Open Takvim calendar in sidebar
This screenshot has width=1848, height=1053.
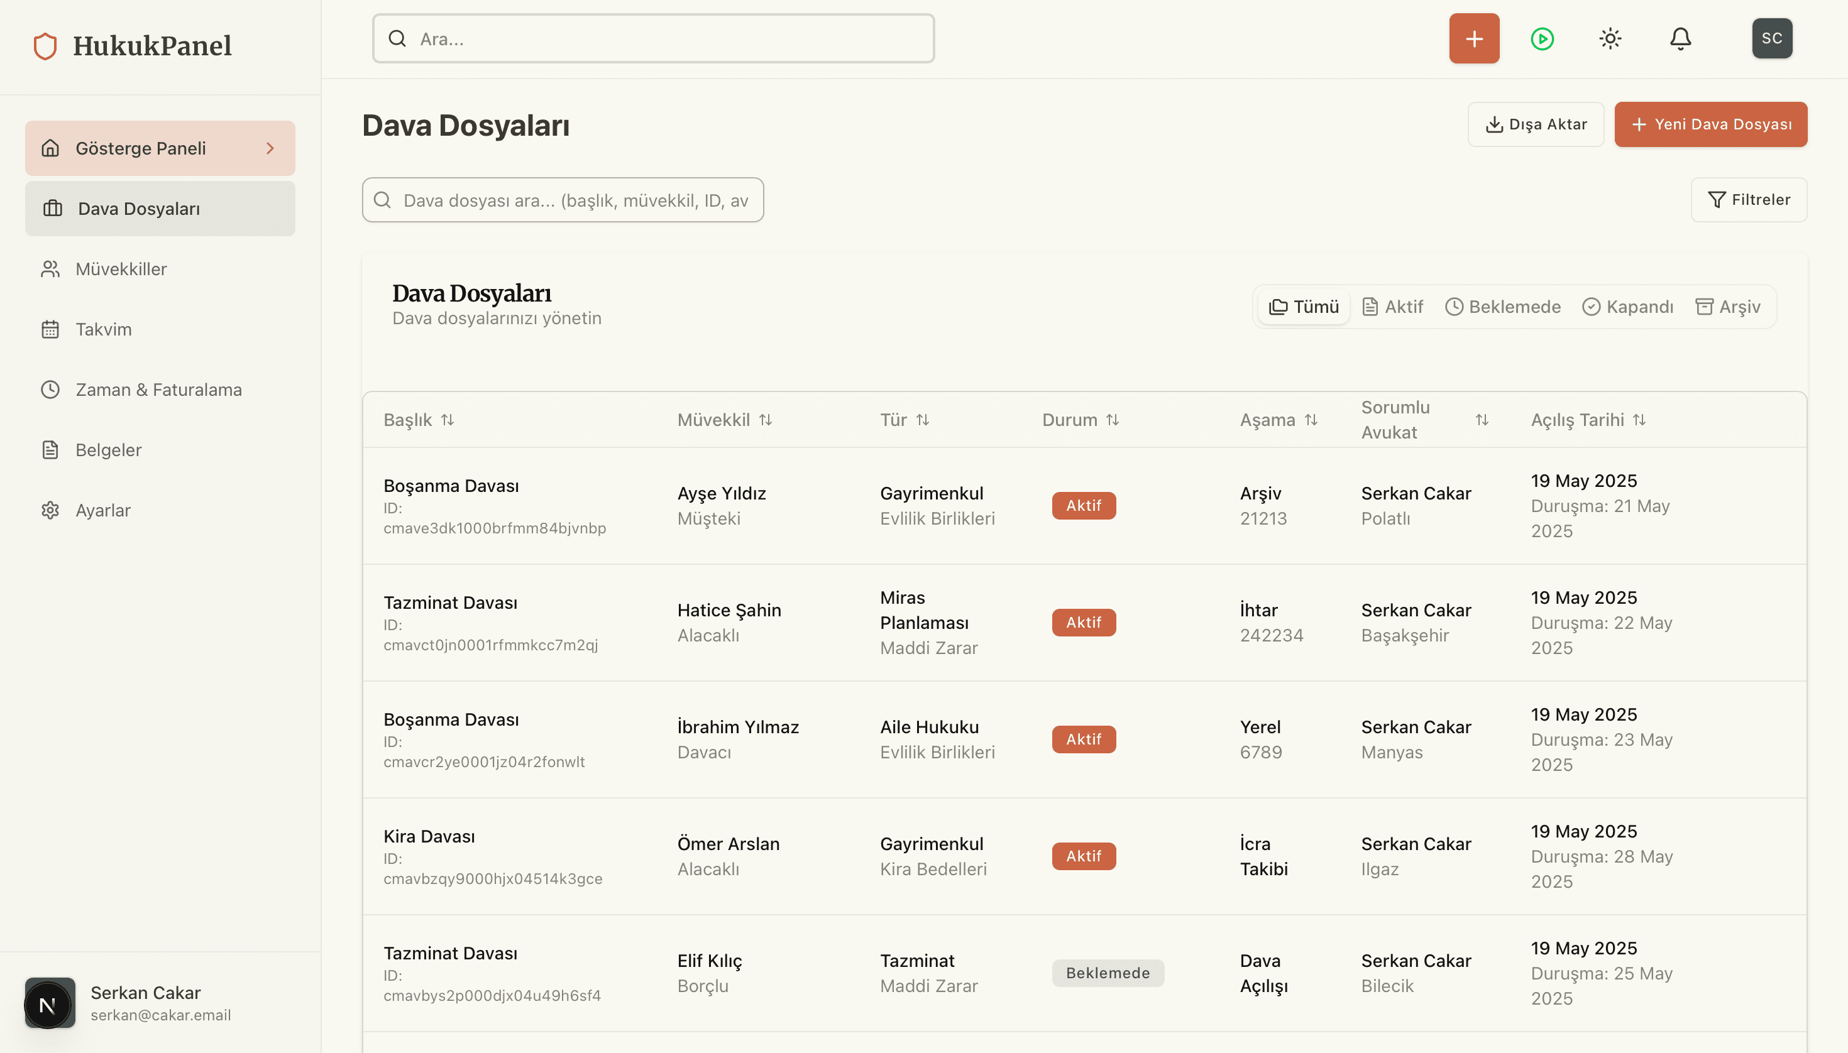coord(104,329)
